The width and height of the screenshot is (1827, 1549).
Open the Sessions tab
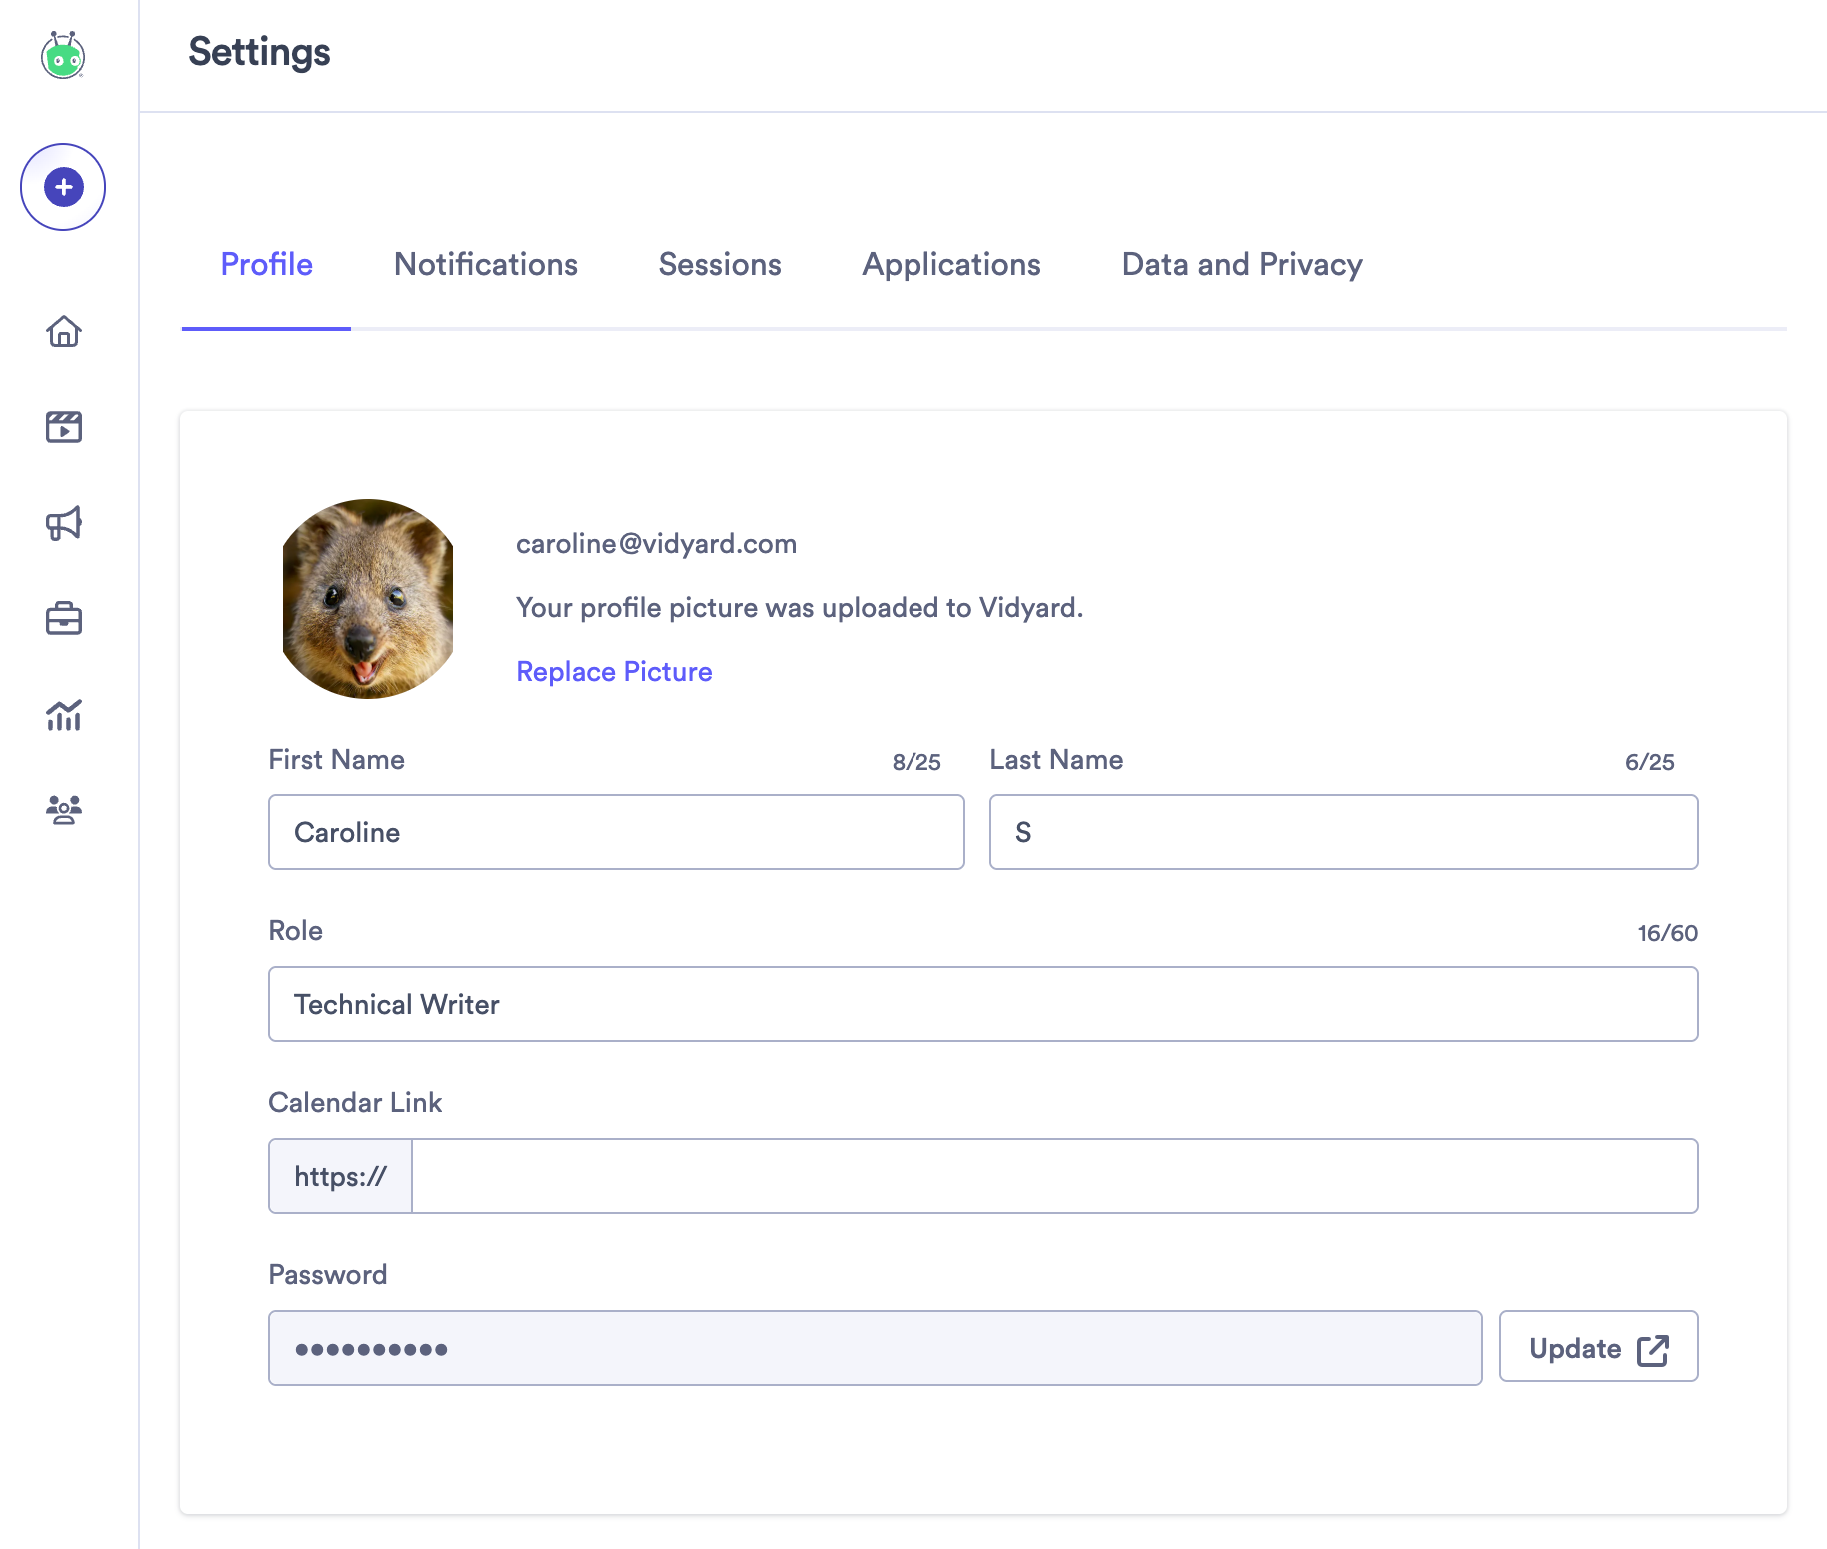click(719, 264)
